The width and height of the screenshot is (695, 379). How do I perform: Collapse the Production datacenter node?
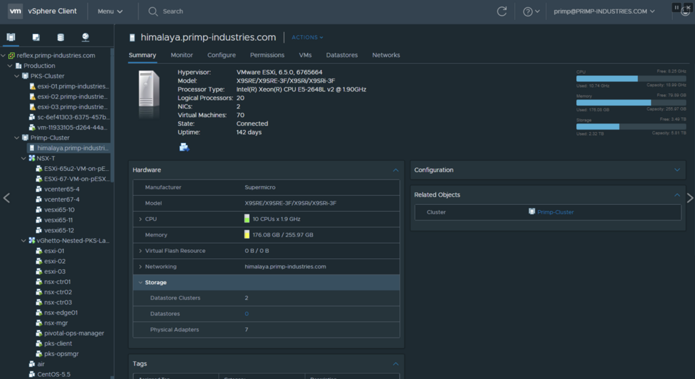[10, 66]
